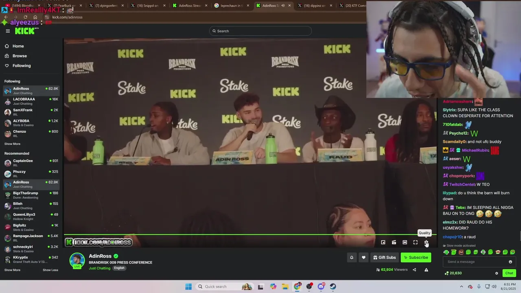521x293 pixels.
Task: Open the Quality settings gear on player
Action: point(426,242)
